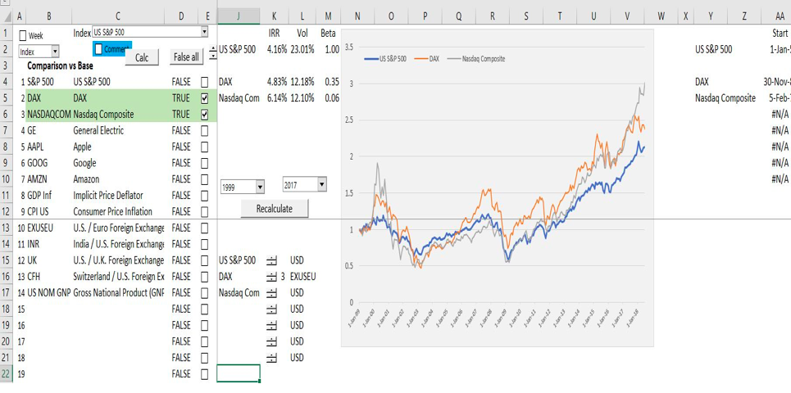Click the 12.18% Vol cell

coord(302,82)
